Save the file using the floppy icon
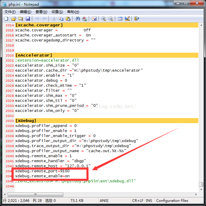Image resolution: width=206 pixels, height=206 pixels. point(28,19)
